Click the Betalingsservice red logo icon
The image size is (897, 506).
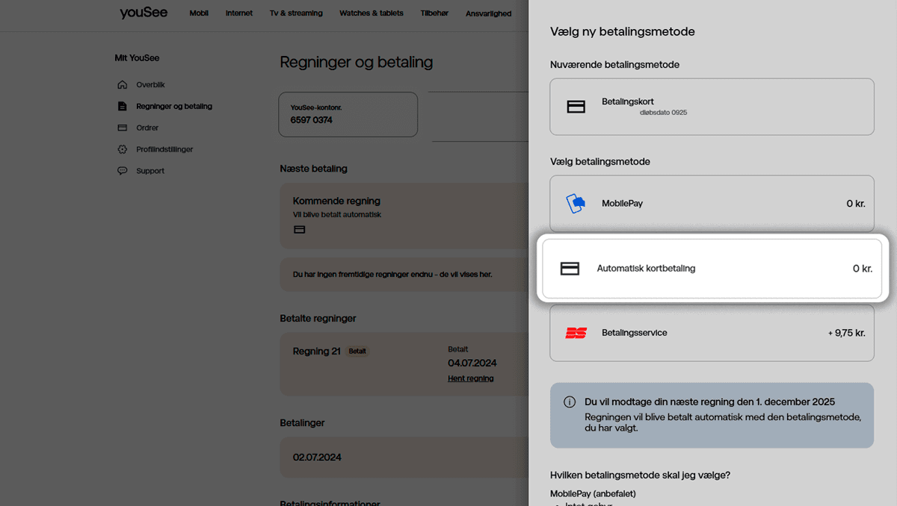click(576, 333)
